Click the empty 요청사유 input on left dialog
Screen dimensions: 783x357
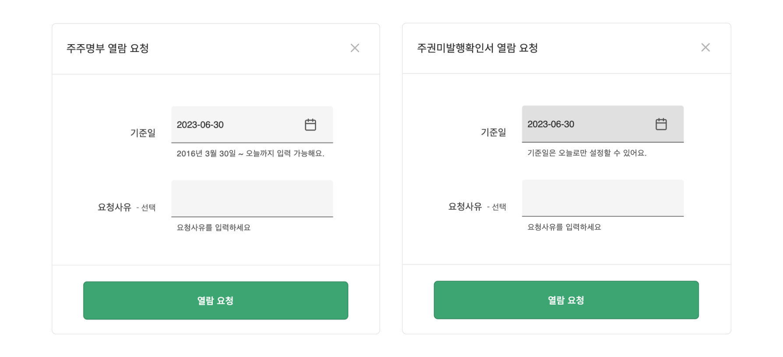coord(252,199)
